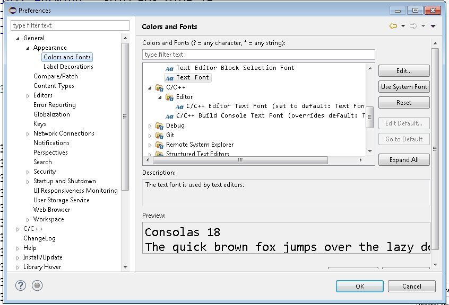449x305 pixels.
Task: Click the Git category folder icon
Action: [159, 135]
